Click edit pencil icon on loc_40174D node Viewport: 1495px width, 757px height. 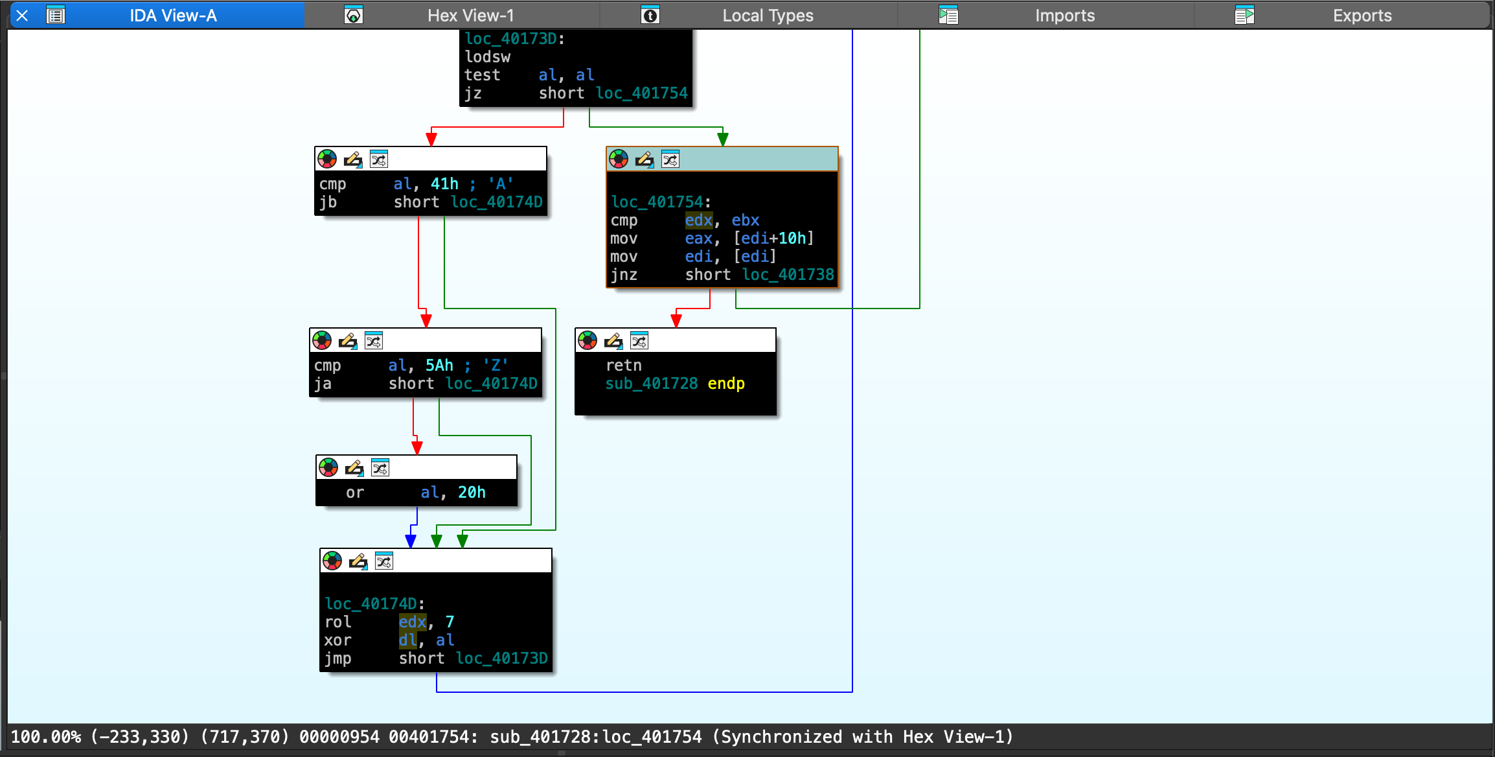(x=358, y=561)
